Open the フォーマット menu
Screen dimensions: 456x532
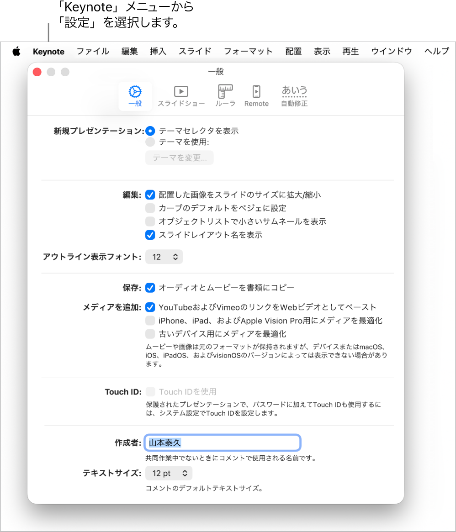pos(248,51)
